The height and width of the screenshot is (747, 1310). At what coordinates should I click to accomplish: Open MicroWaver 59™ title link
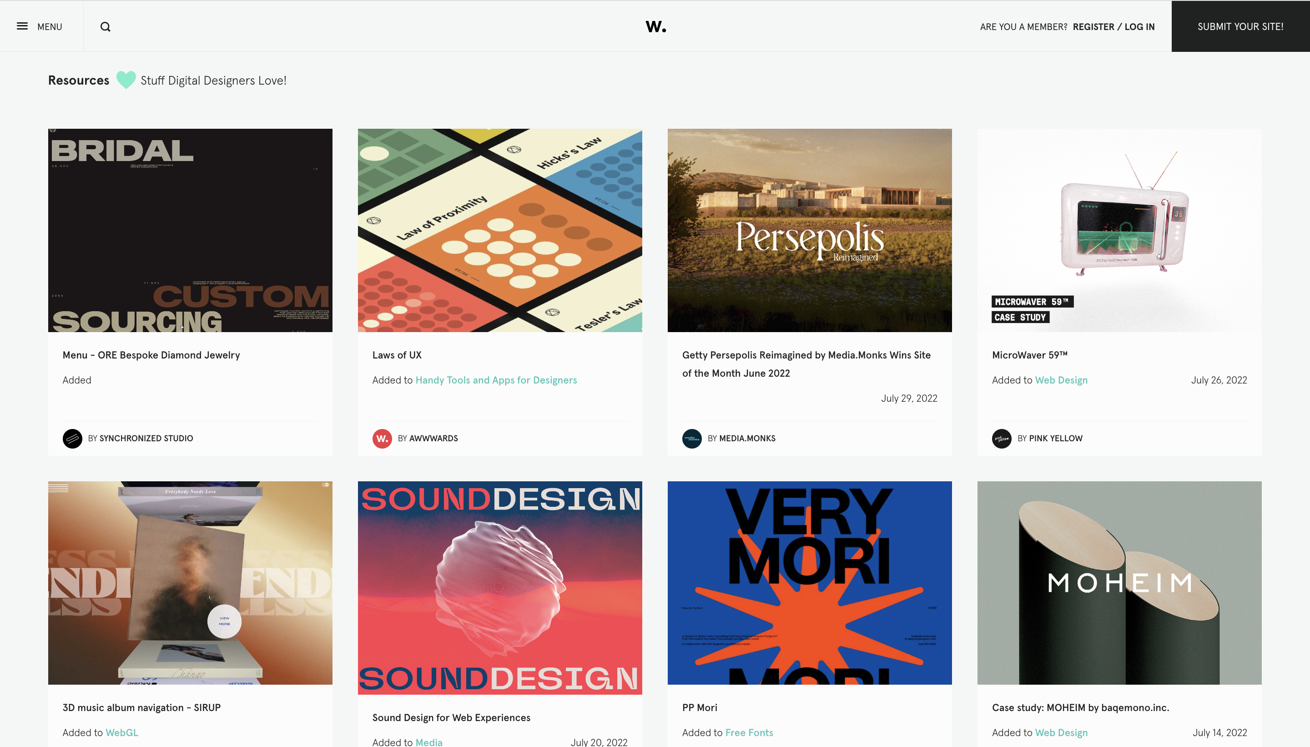click(x=1030, y=354)
